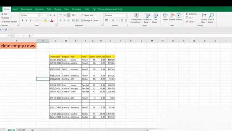This screenshot has width=232, height=131.
Task: Switch to Sheet1 tab
Action: 21,130
